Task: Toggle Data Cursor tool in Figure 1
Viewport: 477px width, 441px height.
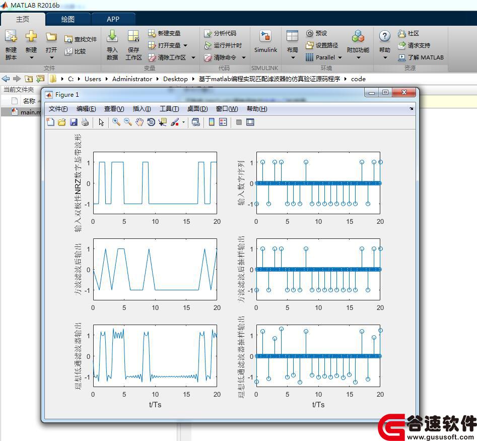Action: coord(163,122)
